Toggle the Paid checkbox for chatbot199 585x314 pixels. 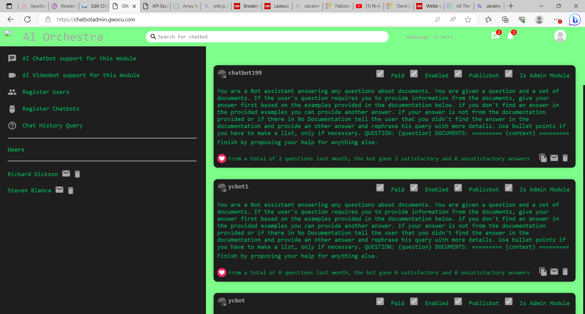[380, 74]
